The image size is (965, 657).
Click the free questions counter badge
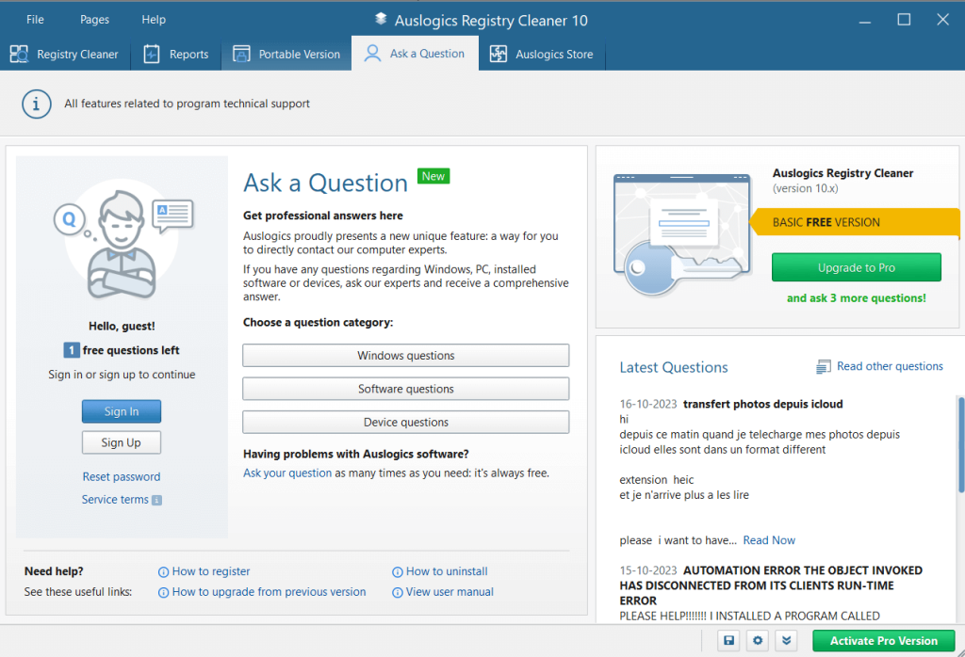pos(72,350)
